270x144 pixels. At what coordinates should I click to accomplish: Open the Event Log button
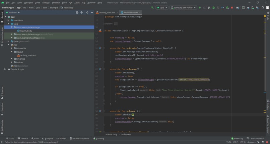[x=237, y=139]
